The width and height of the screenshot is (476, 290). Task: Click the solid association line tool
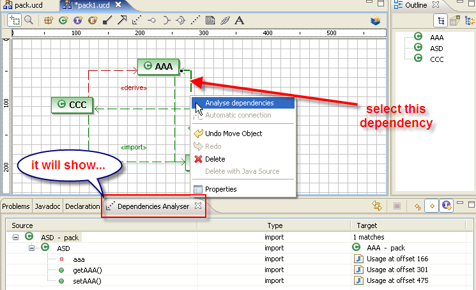click(x=107, y=20)
